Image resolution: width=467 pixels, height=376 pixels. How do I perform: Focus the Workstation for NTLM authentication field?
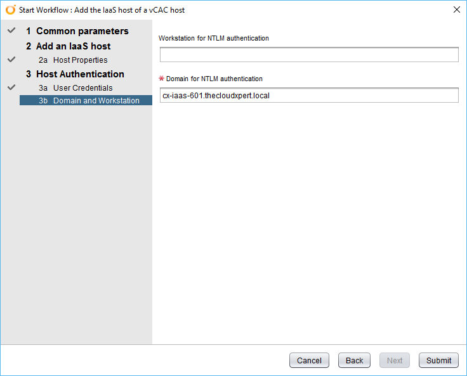[x=309, y=55]
